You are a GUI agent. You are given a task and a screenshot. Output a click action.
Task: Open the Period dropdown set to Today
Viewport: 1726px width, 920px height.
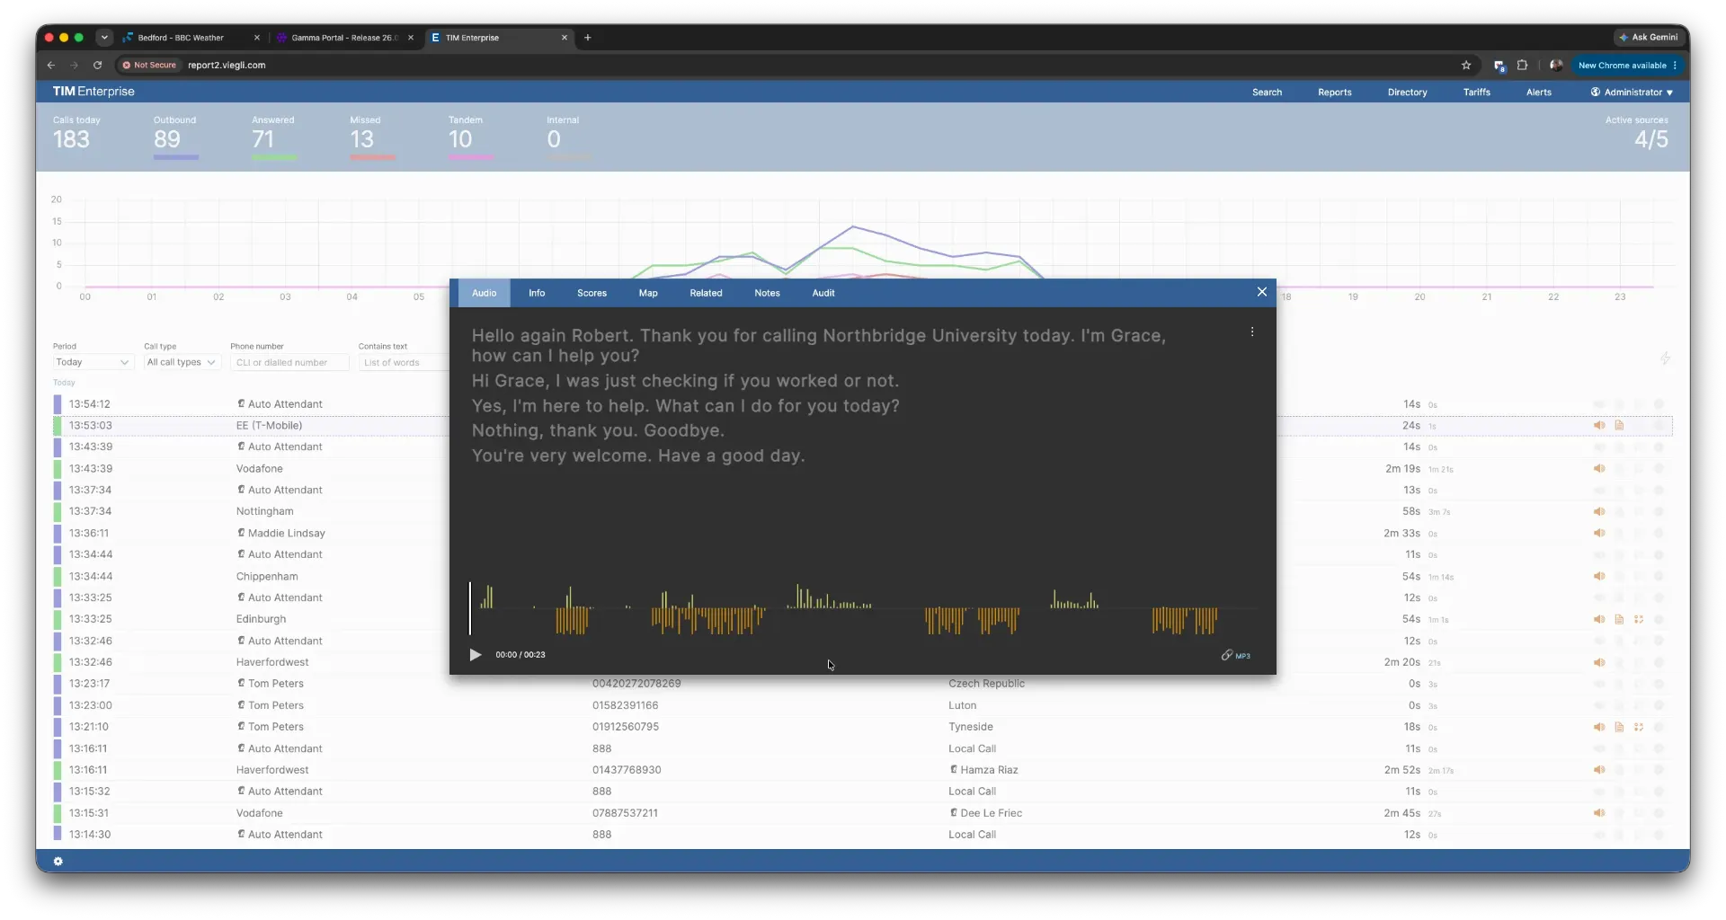click(x=93, y=362)
